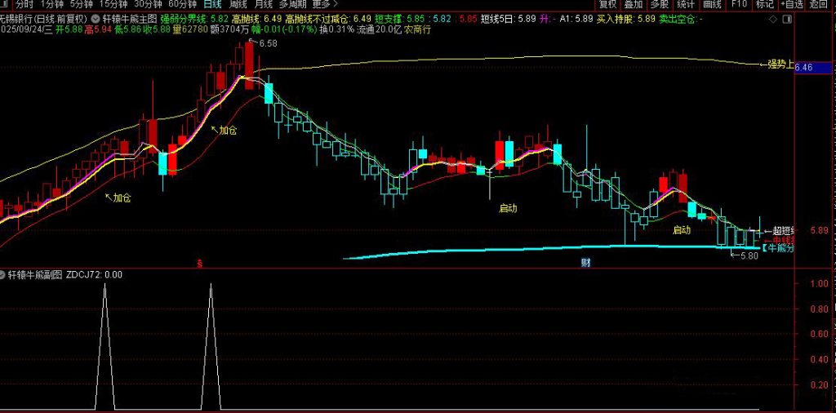The image size is (836, 413).
Task: Open F10 company information
Action: (739, 4)
